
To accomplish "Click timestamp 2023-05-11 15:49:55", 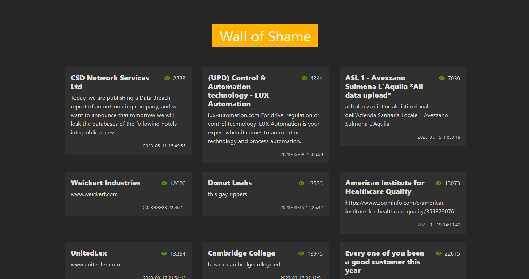I will (x=164, y=146).
